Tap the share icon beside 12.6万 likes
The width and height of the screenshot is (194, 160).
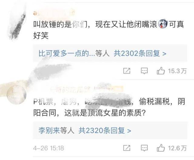(x=127, y=148)
